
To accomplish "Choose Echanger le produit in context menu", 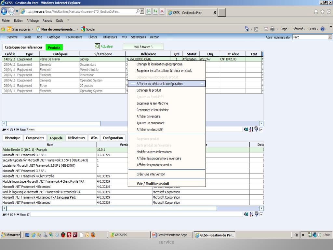I will click(149, 90).
